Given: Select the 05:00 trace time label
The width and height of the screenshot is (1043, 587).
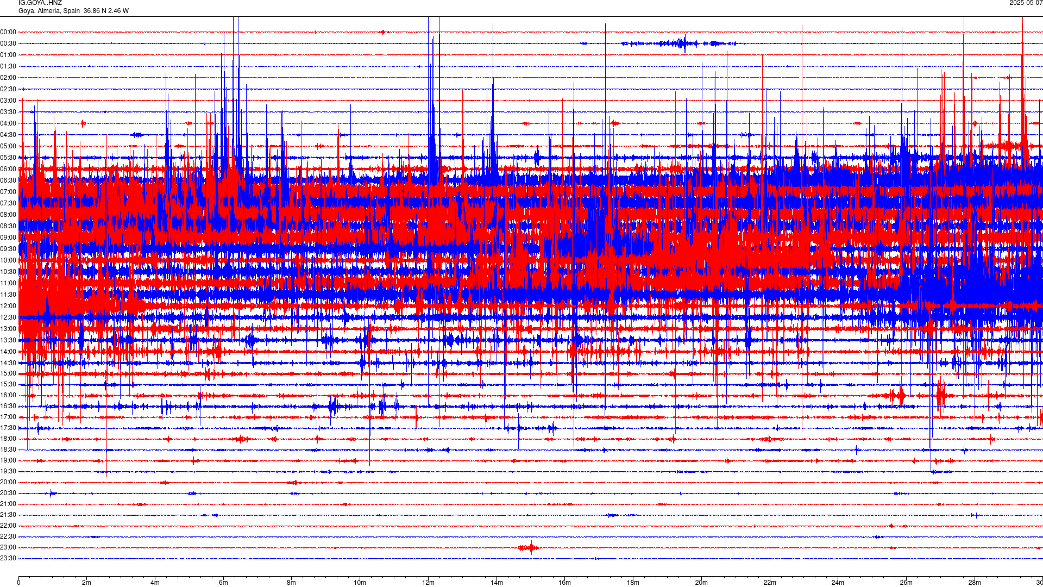Looking at the screenshot, I should point(8,146).
